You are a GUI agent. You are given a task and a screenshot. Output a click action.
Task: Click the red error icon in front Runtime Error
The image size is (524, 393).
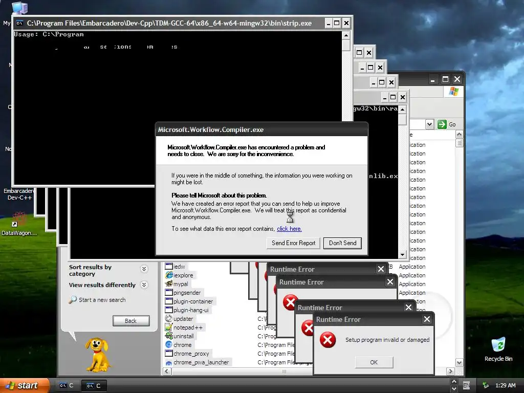point(328,340)
